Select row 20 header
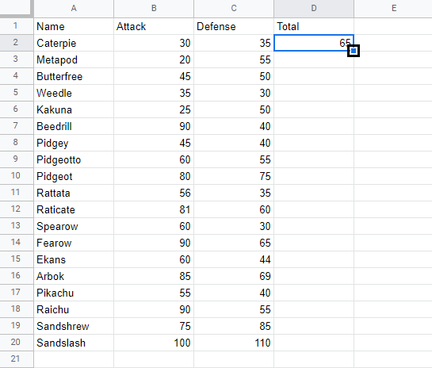Image resolution: width=432 pixels, height=368 pixels. [x=17, y=343]
